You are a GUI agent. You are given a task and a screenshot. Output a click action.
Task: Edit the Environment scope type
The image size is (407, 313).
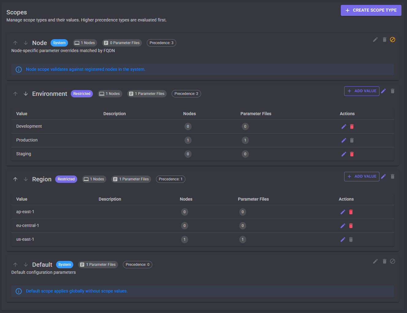coord(383,91)
